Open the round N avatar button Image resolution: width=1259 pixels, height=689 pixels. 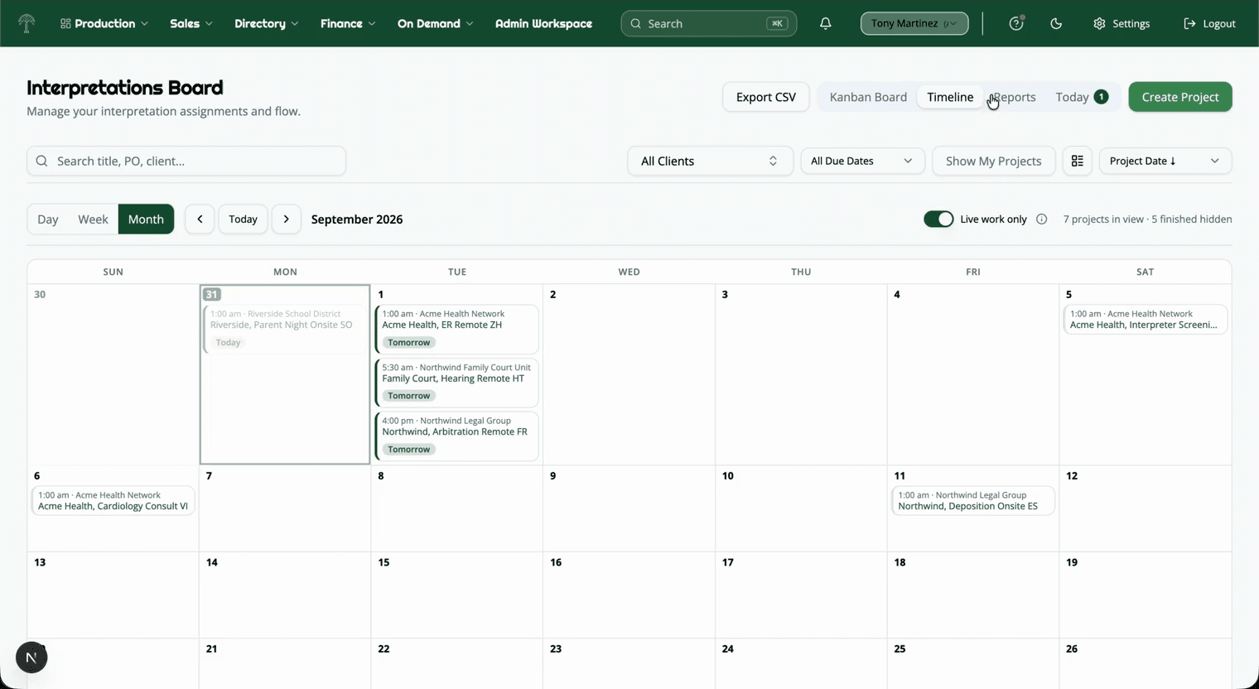click(x=31, y=658)
